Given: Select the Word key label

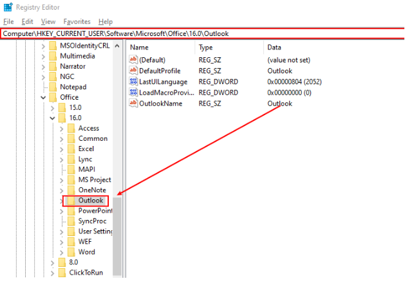Looking at the screenshot, I should tap(86, 252).
